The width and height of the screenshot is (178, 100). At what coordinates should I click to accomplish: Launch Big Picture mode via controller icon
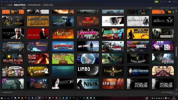pyautogui.click(x=169, y=2)
